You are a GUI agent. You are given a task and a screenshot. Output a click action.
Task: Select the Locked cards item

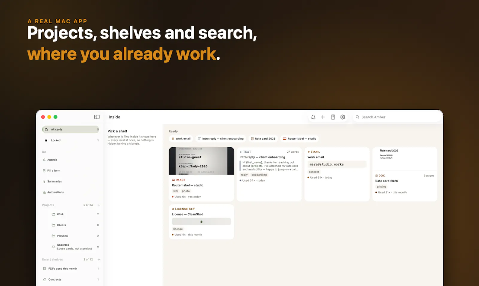coord(71,140)
